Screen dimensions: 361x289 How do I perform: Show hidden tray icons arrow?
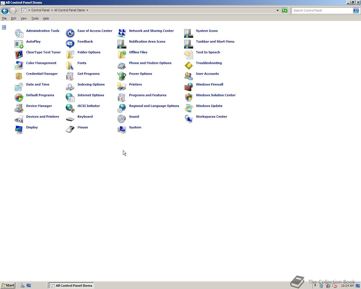(315, 286)
